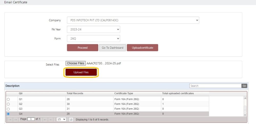Open the Company dropdown
This screenshot has height=124, width=256.
click(x=133, y=20)
